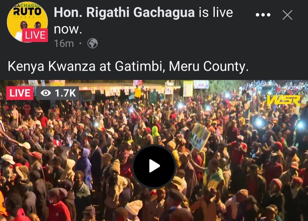This screenshot has height=221, width=308.
Task: Click the 1.7K viewer count eye icon
Action: pyautogui.click(x=46, y=93)
